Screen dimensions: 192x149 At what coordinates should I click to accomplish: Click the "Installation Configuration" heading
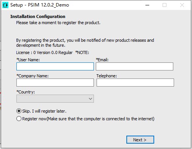[x=38, y=16]
